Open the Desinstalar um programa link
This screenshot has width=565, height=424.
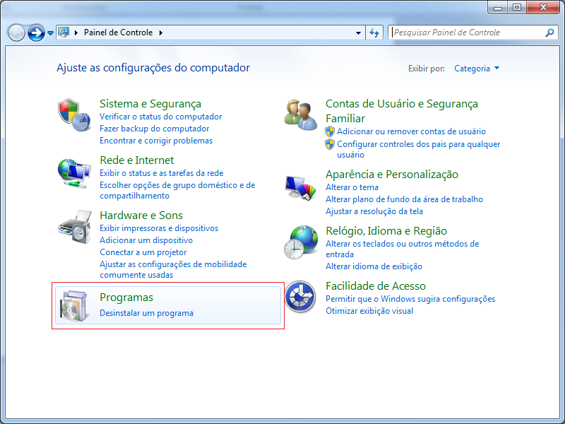click(x=146, y=313)
